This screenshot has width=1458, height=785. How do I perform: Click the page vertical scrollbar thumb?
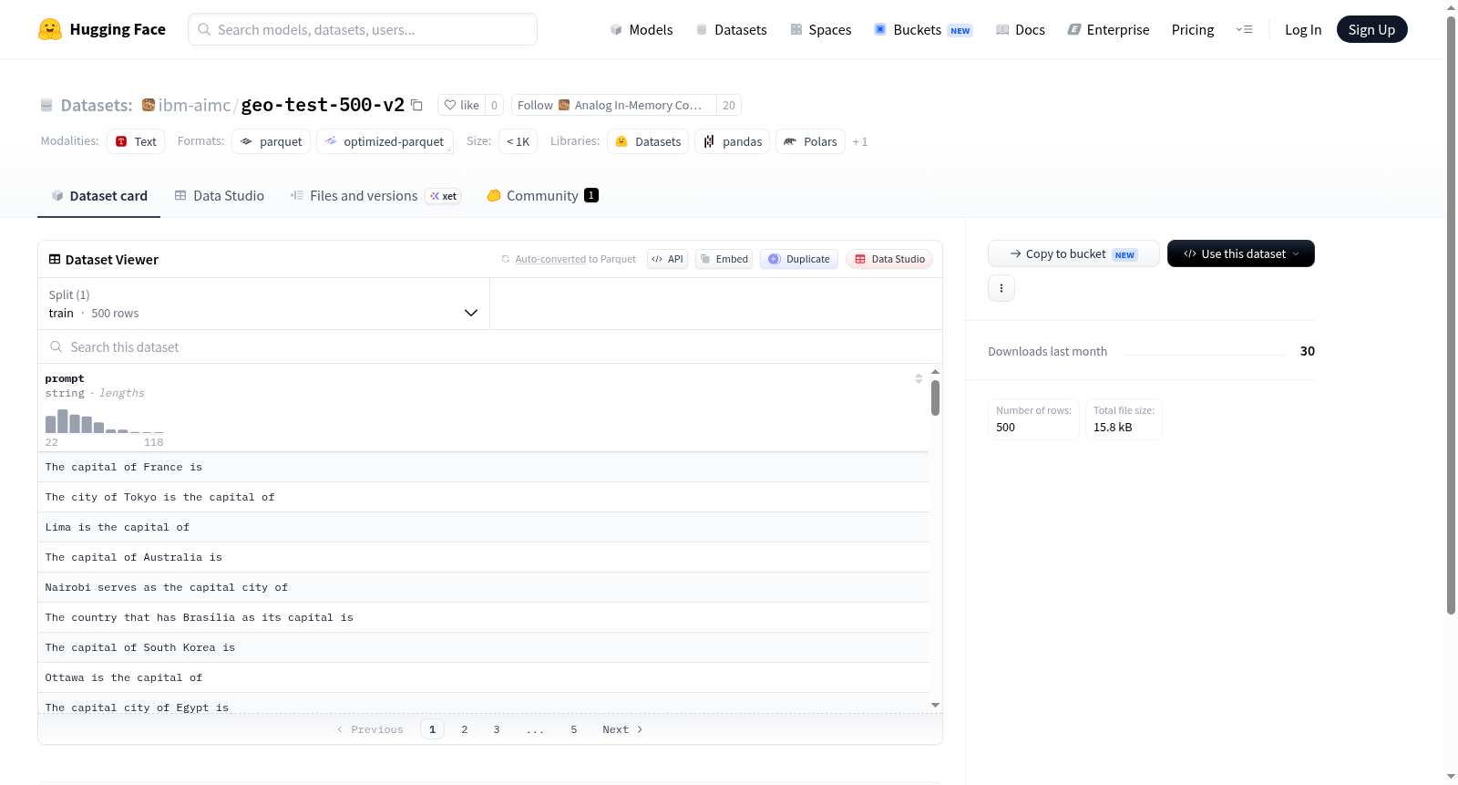pyautogui.click(x=1451, y=315)
